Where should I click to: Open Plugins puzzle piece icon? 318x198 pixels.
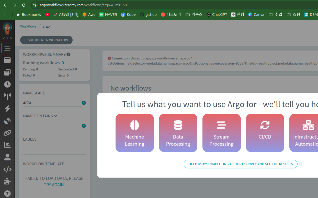click(x=7, y=181)
